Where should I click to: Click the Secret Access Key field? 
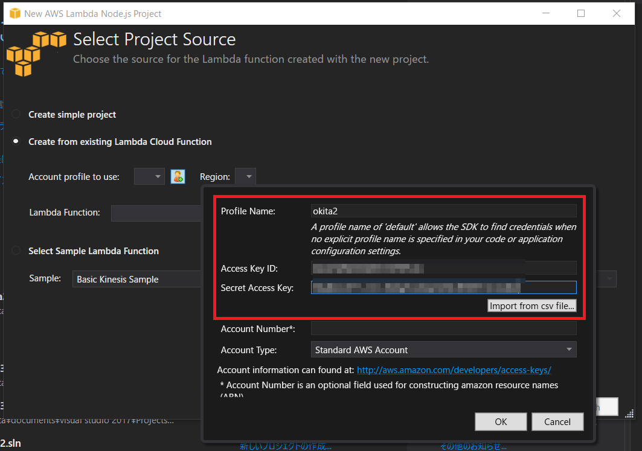pos(443,287)
